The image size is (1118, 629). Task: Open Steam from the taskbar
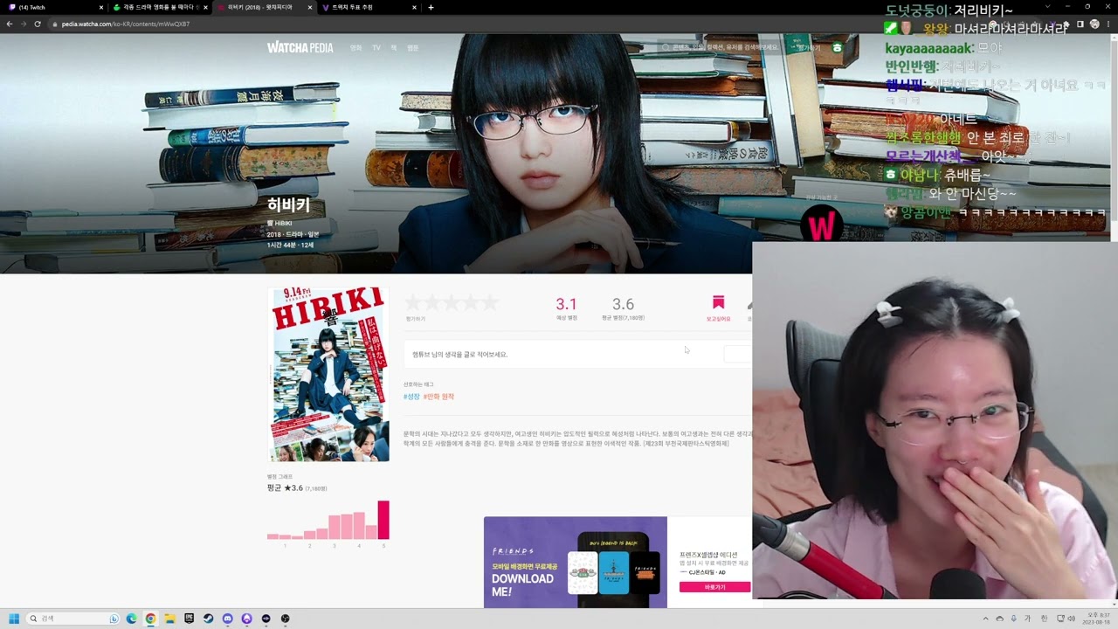(x=209, y=619)
